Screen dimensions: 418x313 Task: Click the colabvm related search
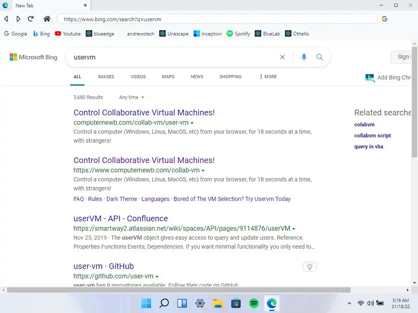click(365, 125)
